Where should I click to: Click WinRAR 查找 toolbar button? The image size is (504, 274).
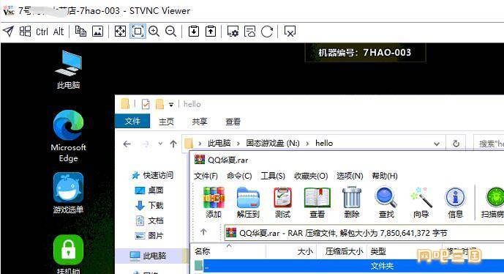(x=386, y=203)
